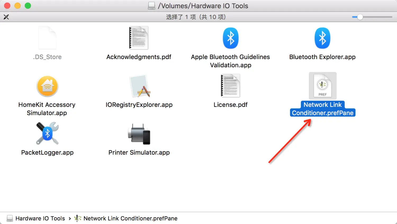Click Hardware IO Tools in path bar
397x224 pixels.
pos(40,218)
